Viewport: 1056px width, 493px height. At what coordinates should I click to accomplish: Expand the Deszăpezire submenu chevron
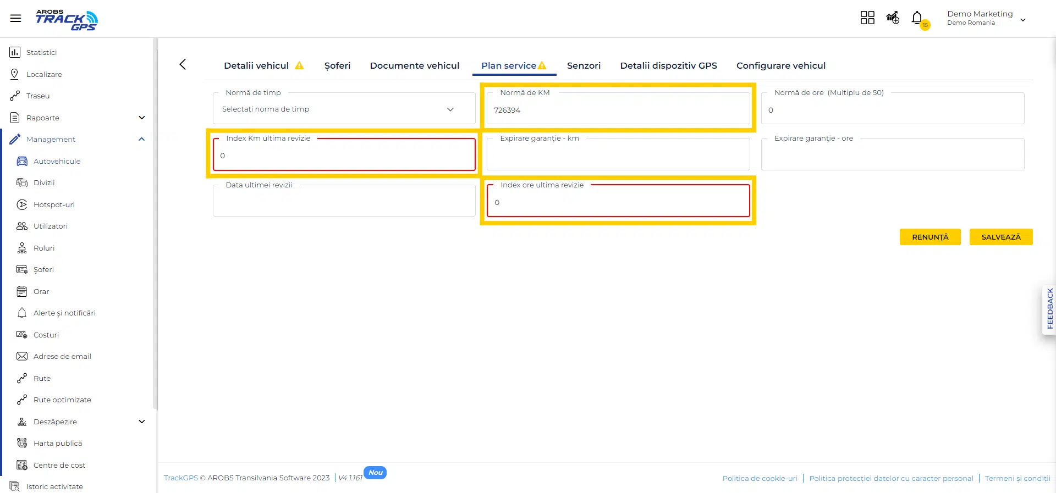pyautogui.click(x=142, y=422)
